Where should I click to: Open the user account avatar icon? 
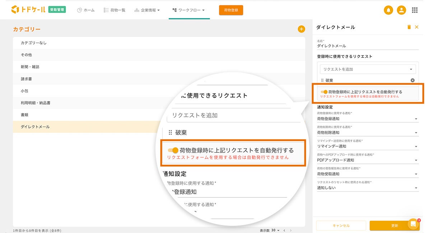pos(401,10)
